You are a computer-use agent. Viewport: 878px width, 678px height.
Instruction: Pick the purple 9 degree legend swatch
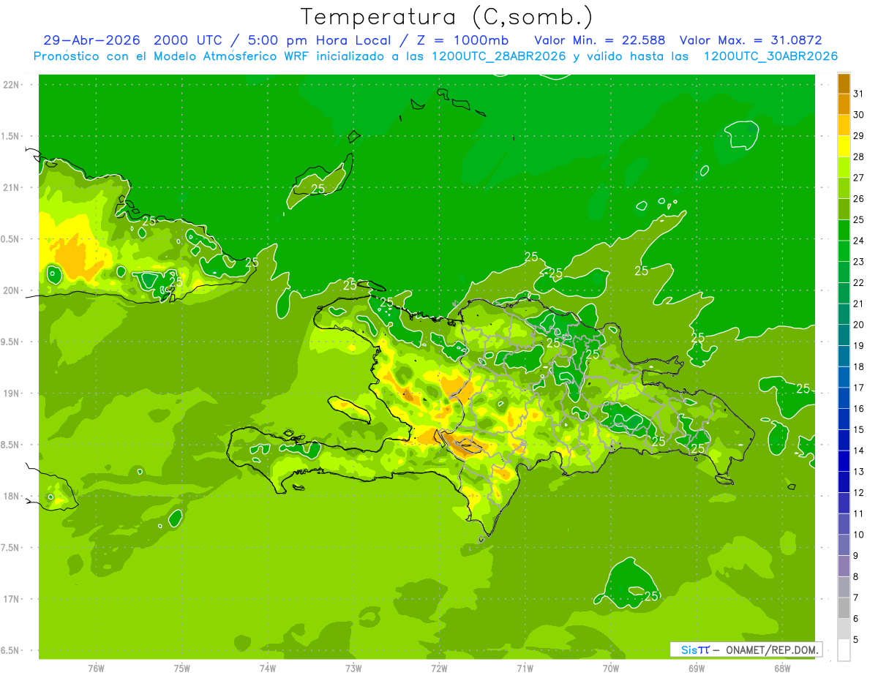(844, 545)
